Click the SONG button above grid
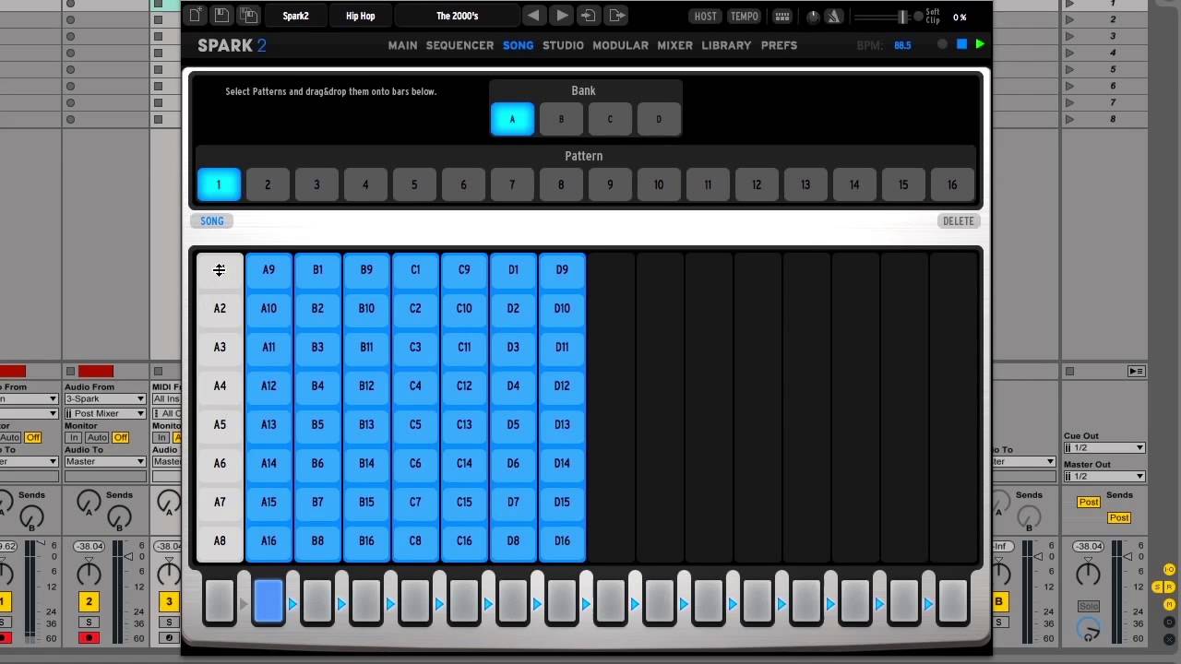The image size is (1181, 664). tap(211, 220)
